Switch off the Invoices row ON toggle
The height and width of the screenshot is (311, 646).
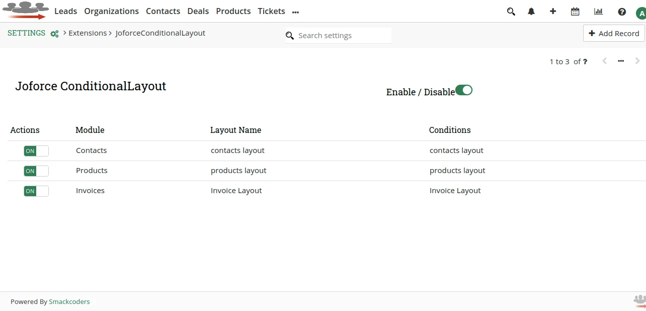click(x=36, y=191)
